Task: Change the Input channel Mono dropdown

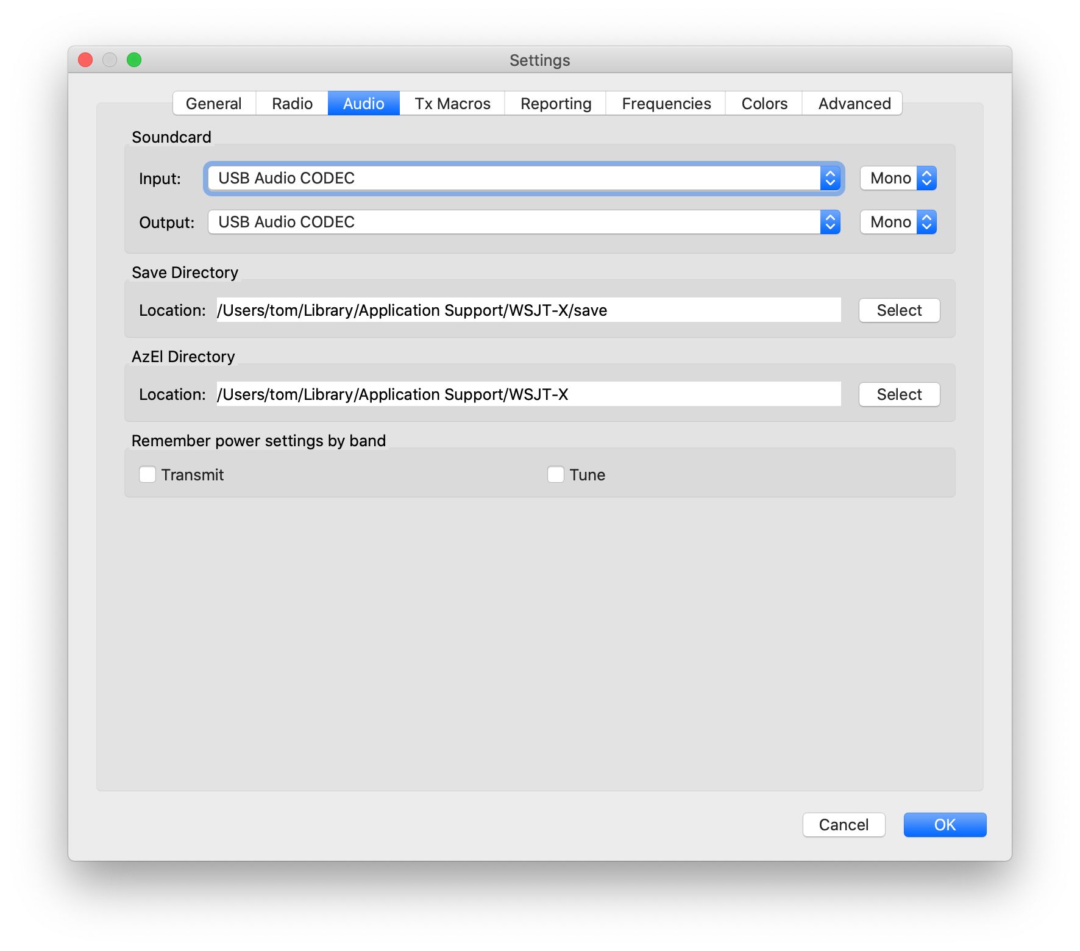Action: (x=898, y=178)
